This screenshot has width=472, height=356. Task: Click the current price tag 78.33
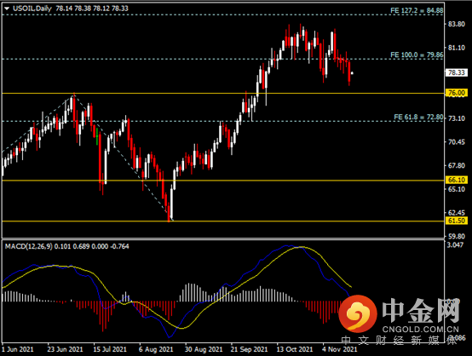click(457, 72)
